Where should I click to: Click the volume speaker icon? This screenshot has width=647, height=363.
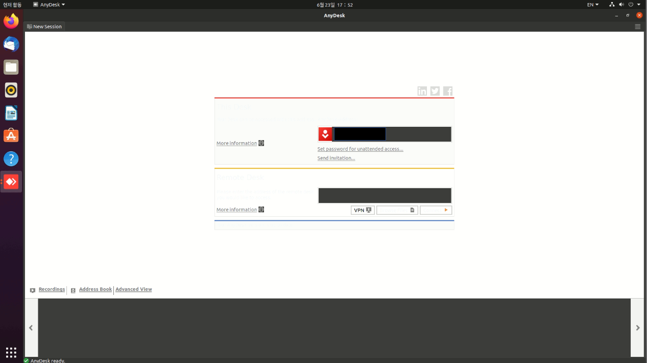pos(621,5)
